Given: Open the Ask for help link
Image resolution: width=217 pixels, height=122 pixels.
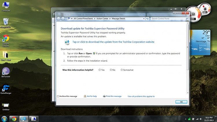Looking at the screenshot, I should tap(92, 96).
